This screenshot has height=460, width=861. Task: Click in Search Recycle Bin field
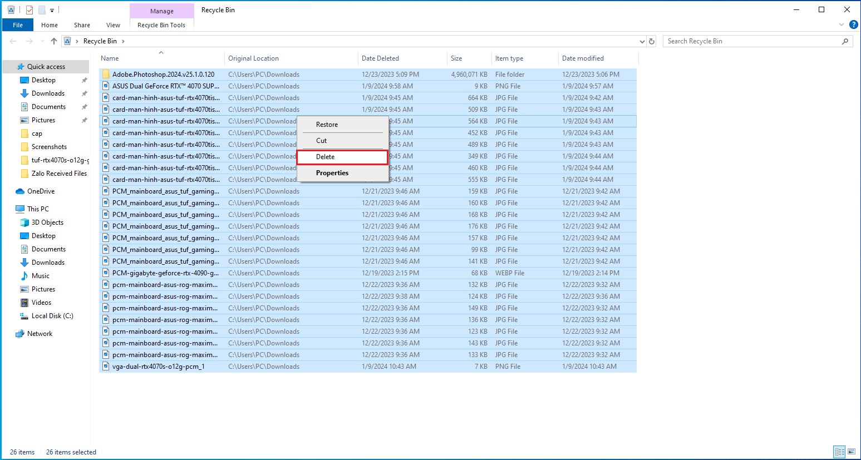point(751,41)
